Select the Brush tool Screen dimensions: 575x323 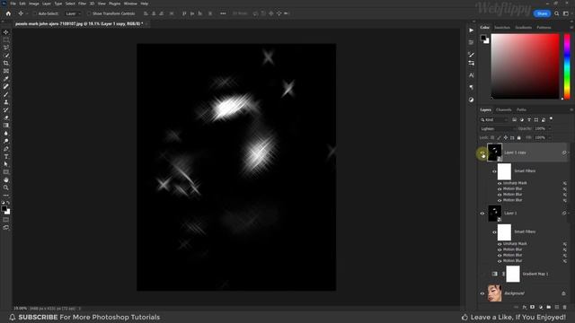(6, 94)
